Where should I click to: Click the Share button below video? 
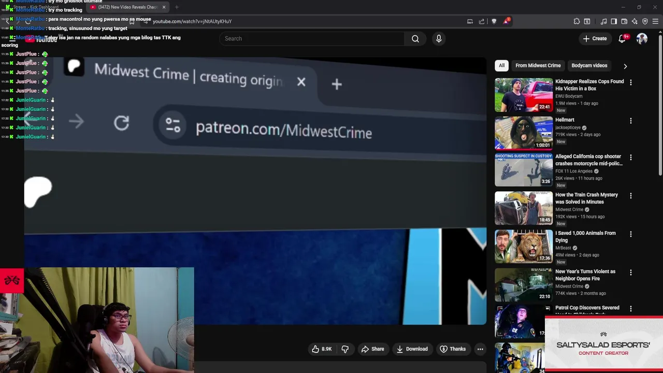[x=372, y=349]
